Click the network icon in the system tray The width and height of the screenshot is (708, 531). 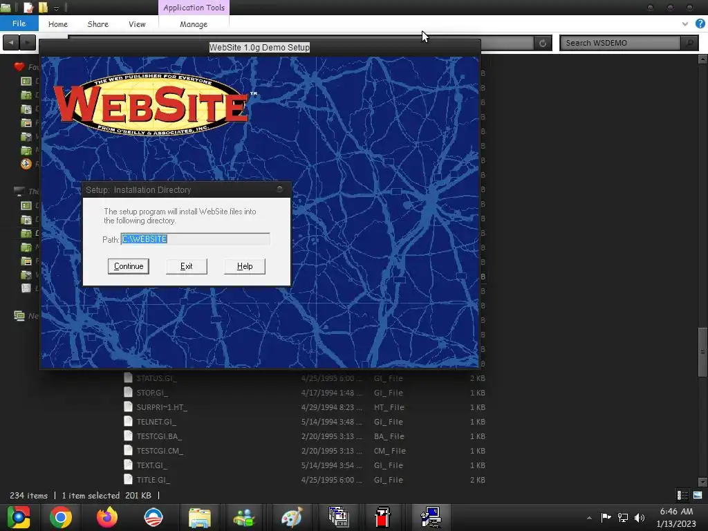coord(623,517)
